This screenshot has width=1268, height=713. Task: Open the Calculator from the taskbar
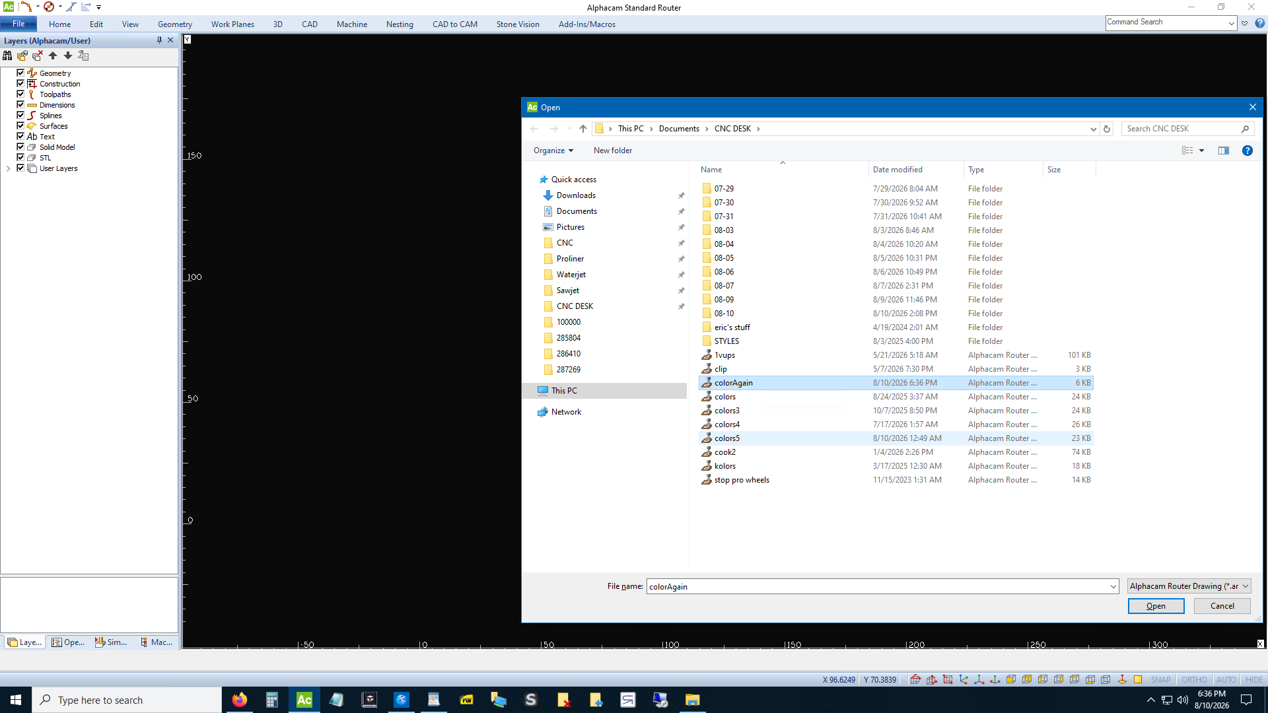(272, 700)
